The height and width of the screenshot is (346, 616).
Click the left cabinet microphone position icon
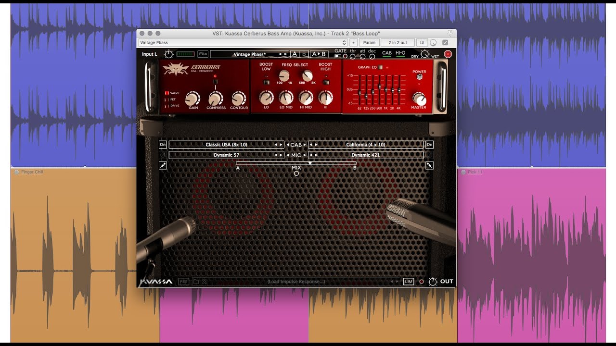(x=163, y=166)
